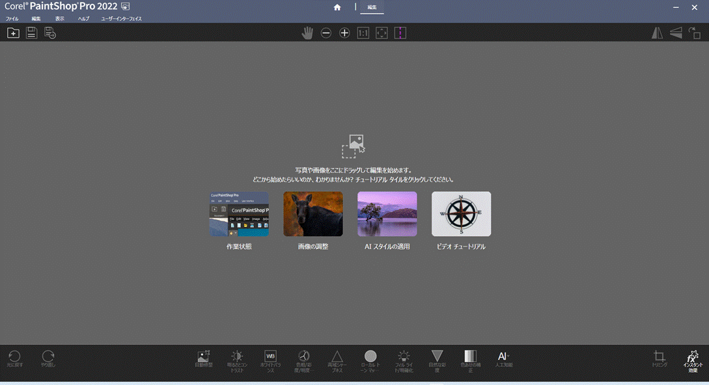This screenshot has width=709, height=385.
Task: Open the AI 人工知能 dropdown
Action: click(504, 359)
